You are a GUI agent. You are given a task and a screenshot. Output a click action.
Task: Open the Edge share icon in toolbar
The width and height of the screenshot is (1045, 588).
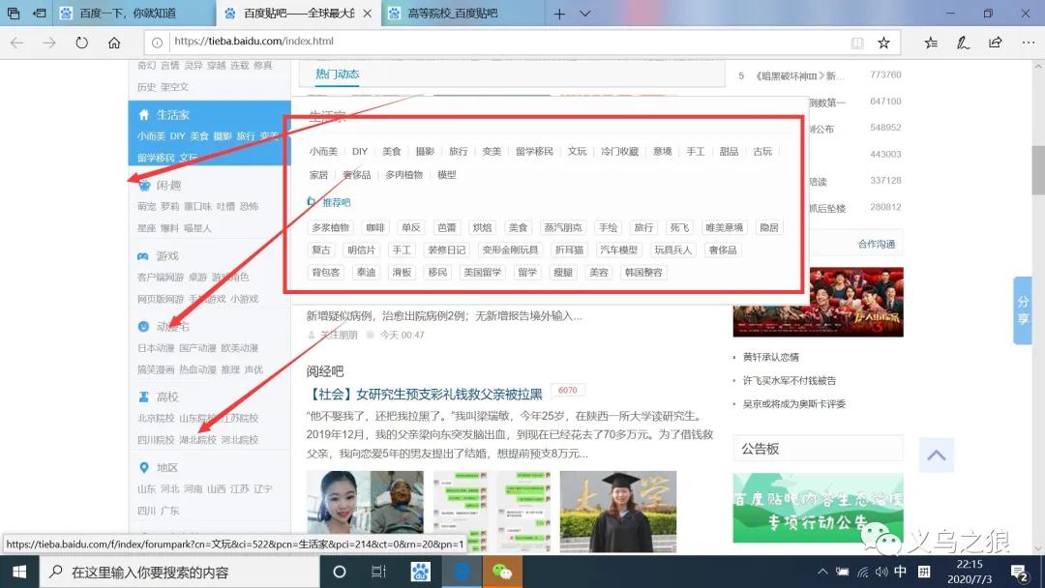coord(995,43)
